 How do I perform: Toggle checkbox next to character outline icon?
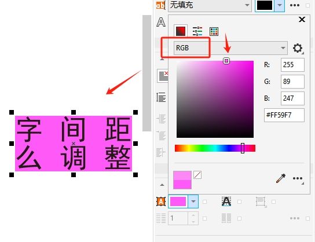pos(239,201)
